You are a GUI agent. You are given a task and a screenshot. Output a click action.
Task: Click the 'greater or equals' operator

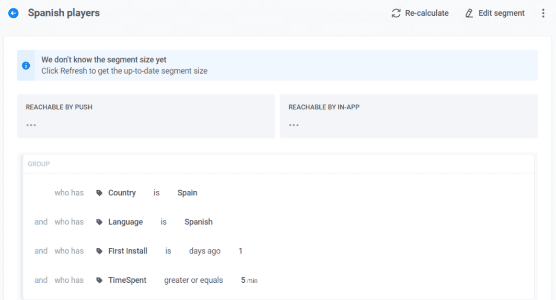(x=193, y=281)
